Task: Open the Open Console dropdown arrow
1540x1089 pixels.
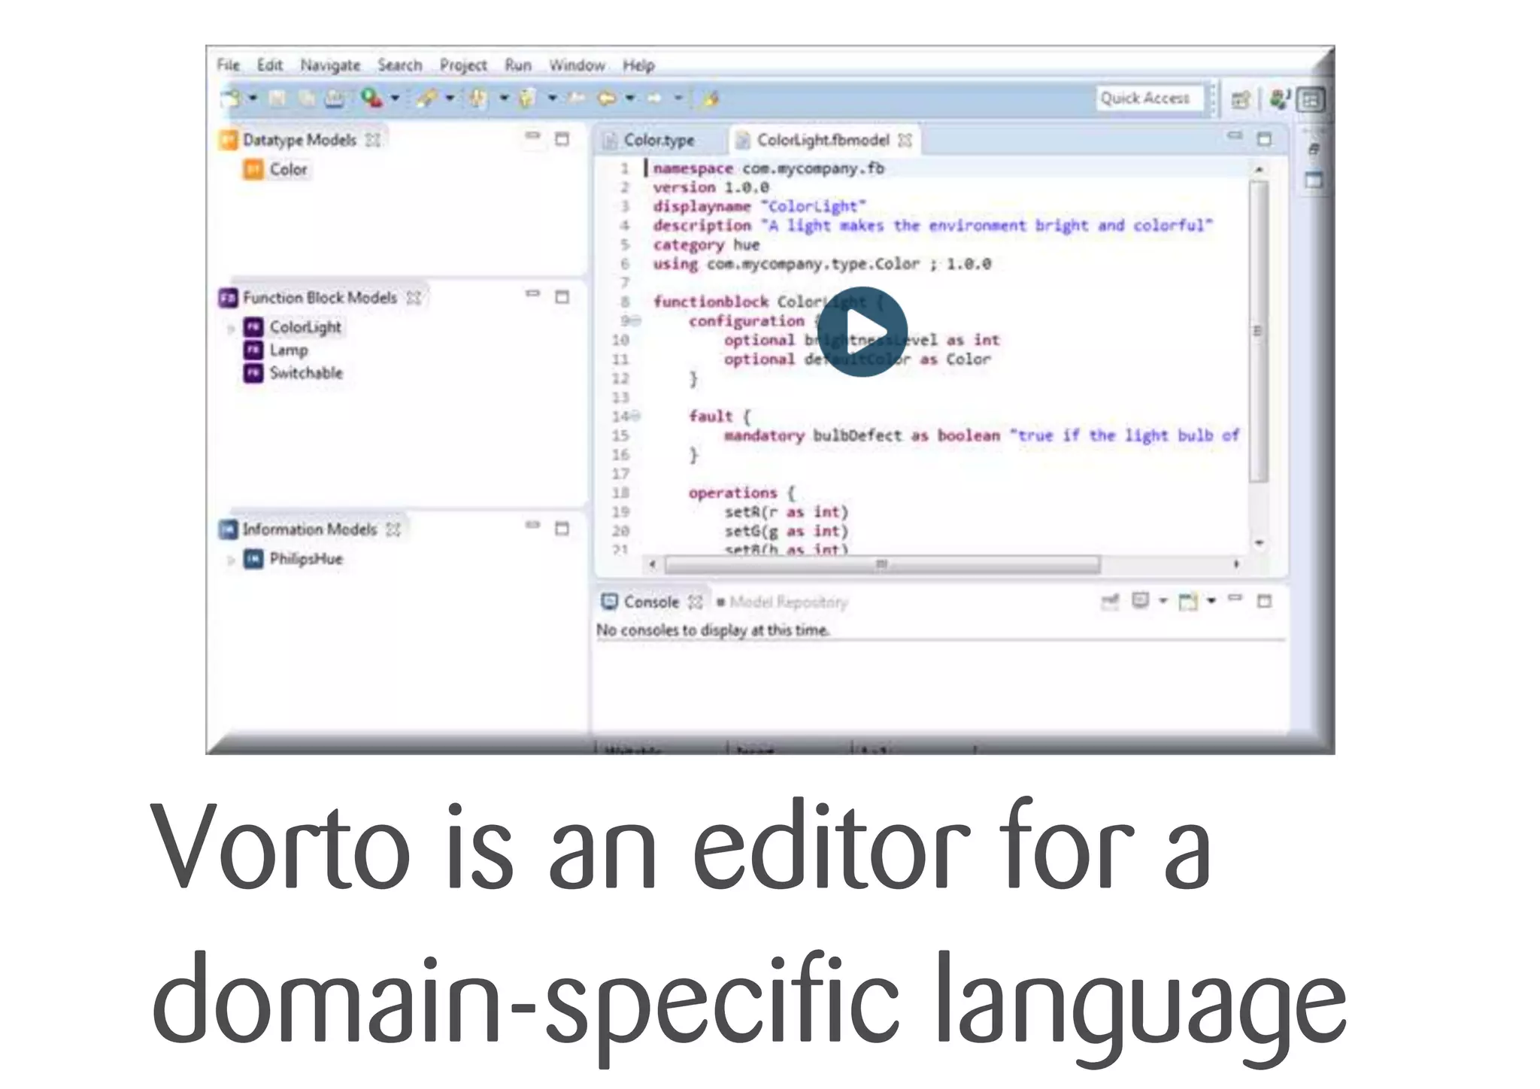Action: 1211,601
